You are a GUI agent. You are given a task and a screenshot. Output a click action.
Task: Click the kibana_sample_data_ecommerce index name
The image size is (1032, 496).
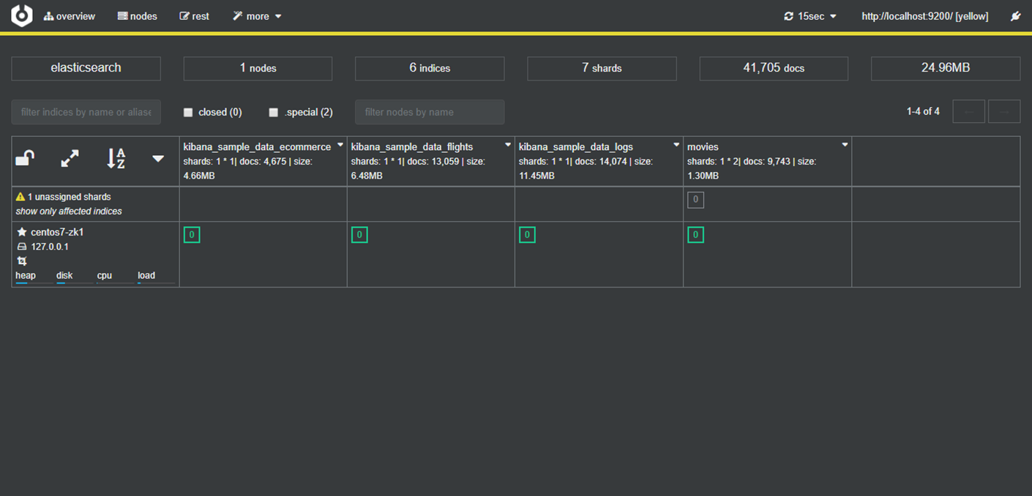(257, 147)
